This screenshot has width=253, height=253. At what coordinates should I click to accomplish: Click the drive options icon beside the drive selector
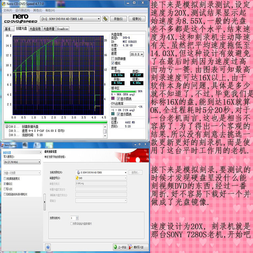pos(105,19)
